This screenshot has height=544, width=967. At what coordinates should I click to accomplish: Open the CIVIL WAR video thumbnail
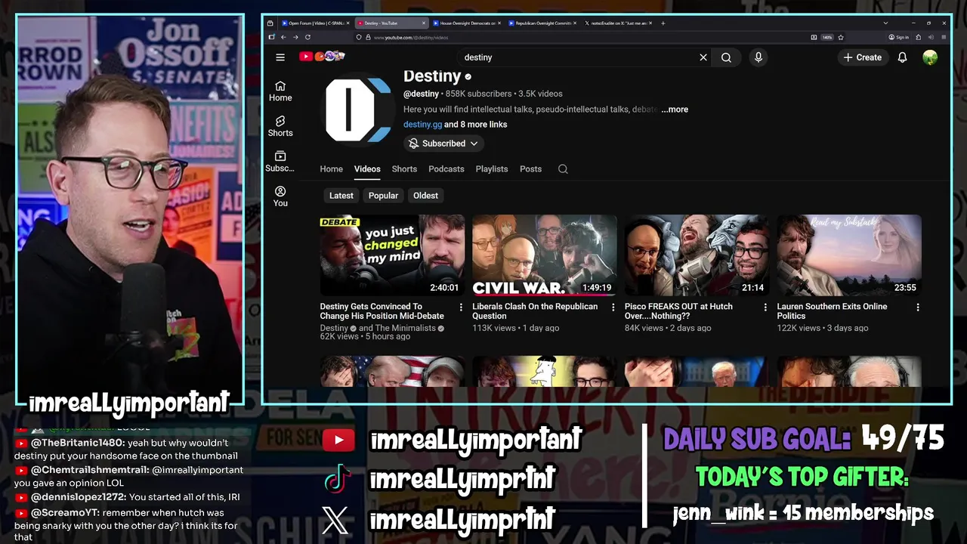click(x=545, y=255)
